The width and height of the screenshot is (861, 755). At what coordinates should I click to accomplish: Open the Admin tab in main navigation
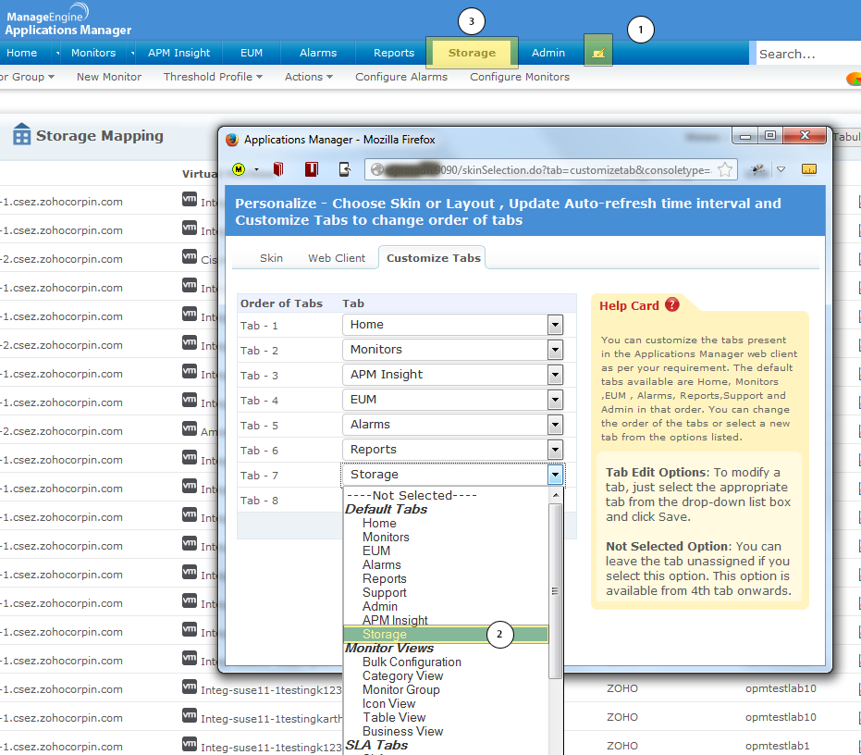(x=548, y=53)
